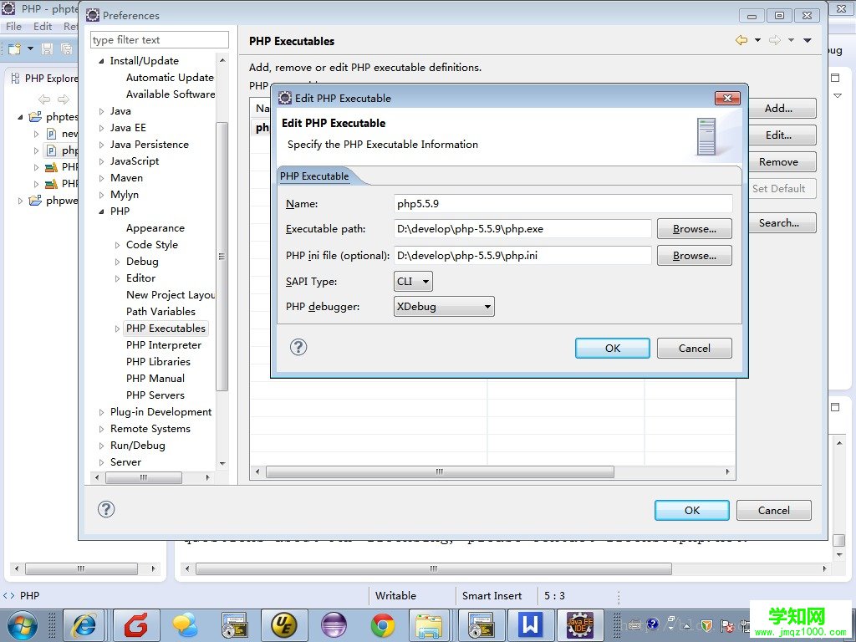Screen dimensions: 856x642
Task: Select PHP Servers in the preferences tree
Action: (x=155, y=395)
